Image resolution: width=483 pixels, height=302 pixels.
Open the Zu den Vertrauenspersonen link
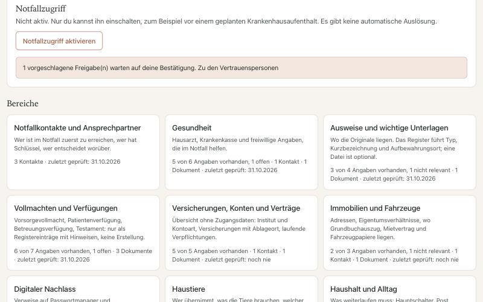coord(238,68)
